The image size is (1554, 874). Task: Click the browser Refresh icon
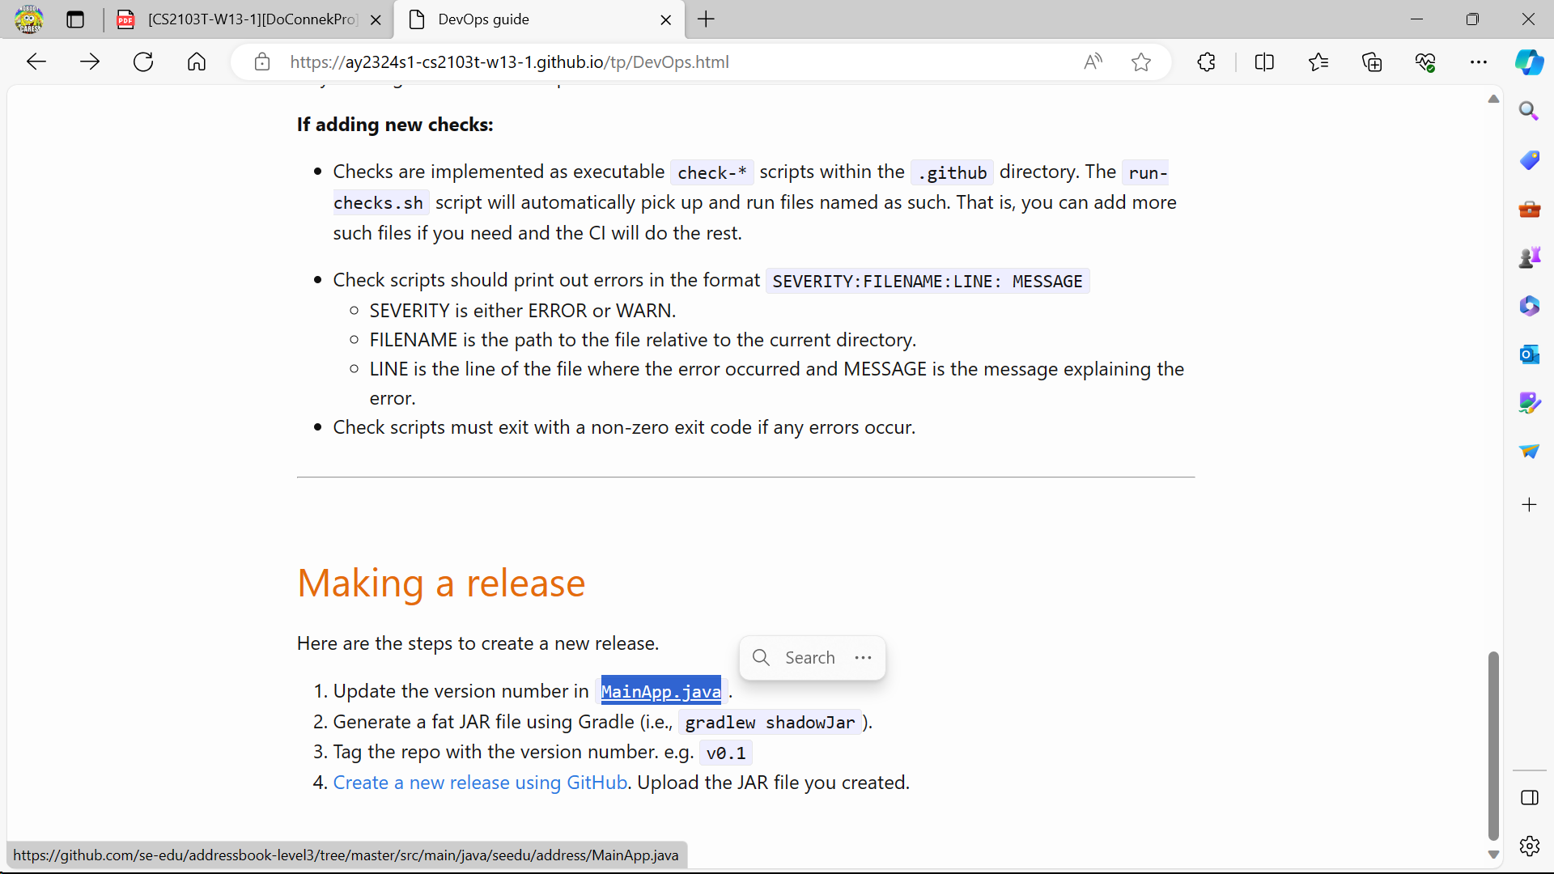tap(143, 62)
